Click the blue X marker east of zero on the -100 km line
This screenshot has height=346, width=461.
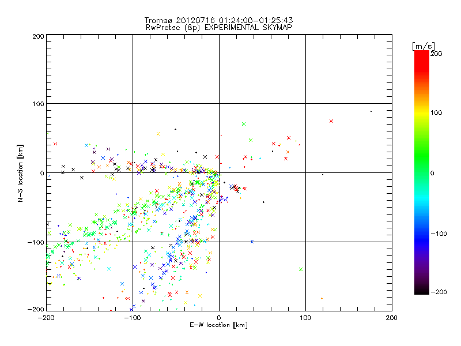(252, 242)
